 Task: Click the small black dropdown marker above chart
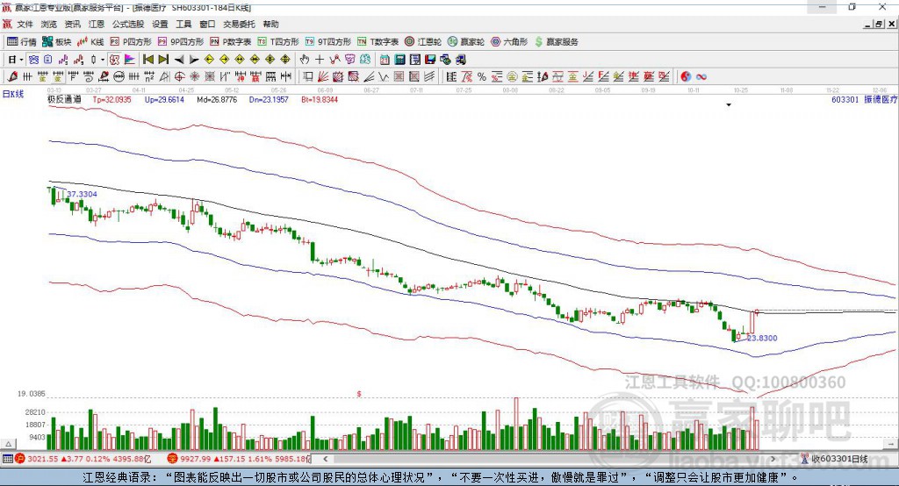[729, 105]
